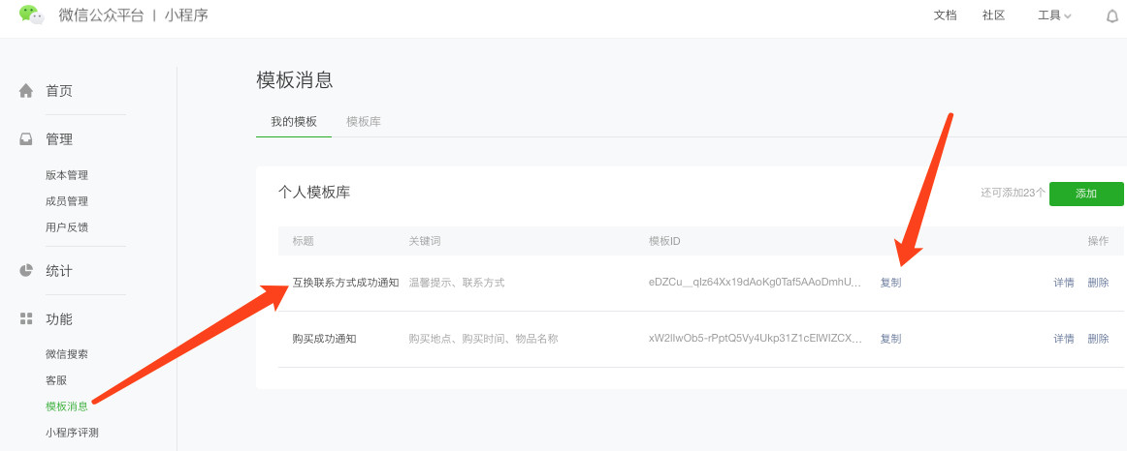Open 成员管理 in the sidebar
The height and width of the screenshot is (451, 1127).
[67, 201]
